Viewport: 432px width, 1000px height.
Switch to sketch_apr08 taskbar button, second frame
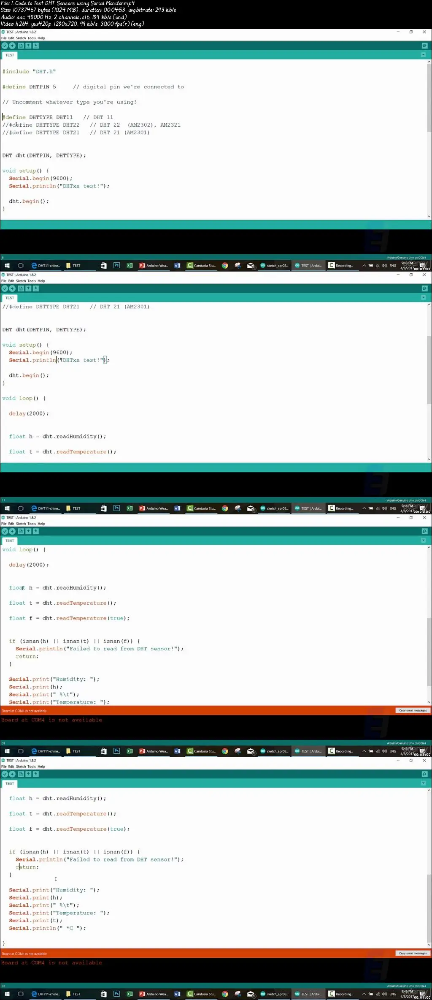[x=274, y=508]
